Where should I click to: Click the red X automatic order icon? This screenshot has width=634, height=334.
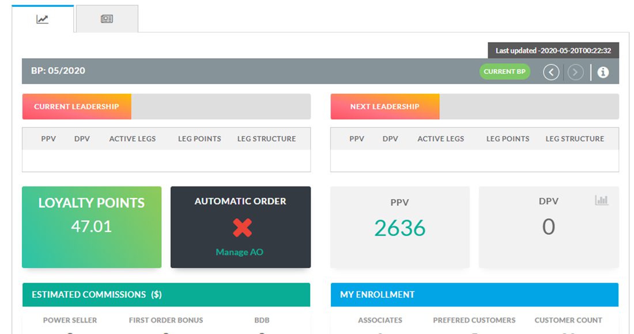(242, 228)
